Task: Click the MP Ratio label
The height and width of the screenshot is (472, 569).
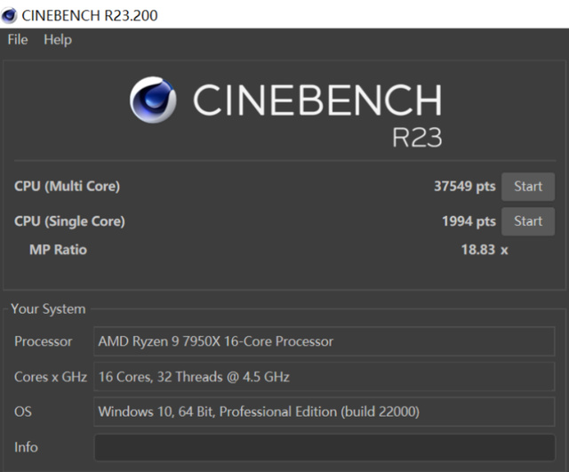Action: tap(58, 250)
